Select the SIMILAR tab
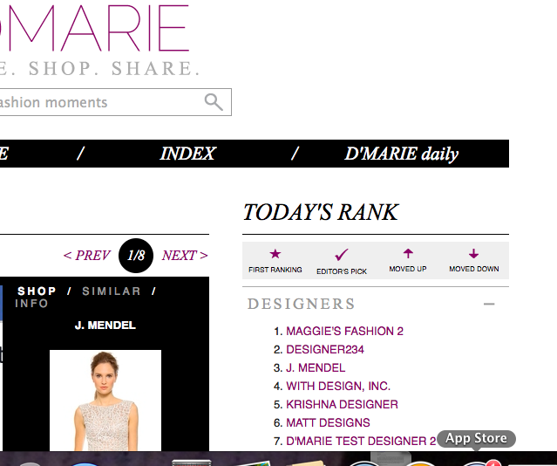557x466 pixels. [x=112, y=291]
